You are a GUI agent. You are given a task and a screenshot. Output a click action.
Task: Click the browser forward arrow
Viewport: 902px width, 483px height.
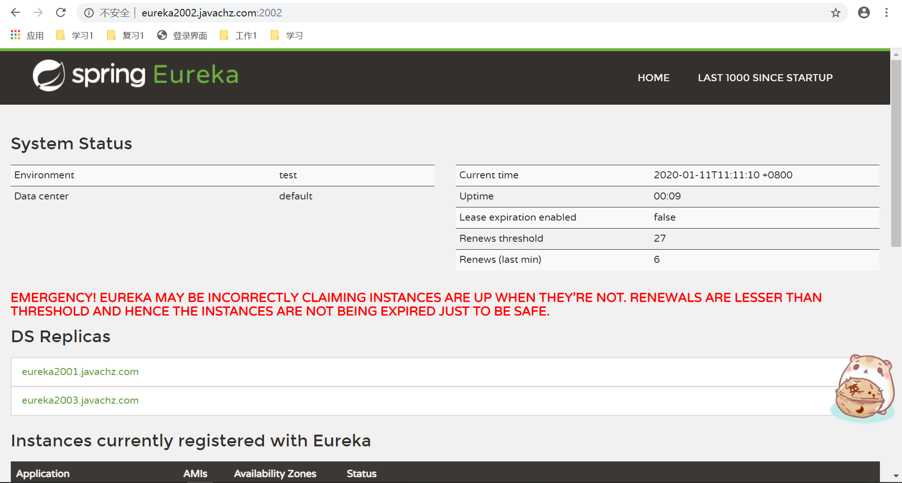pyautogui.click(x=38, y=13)
